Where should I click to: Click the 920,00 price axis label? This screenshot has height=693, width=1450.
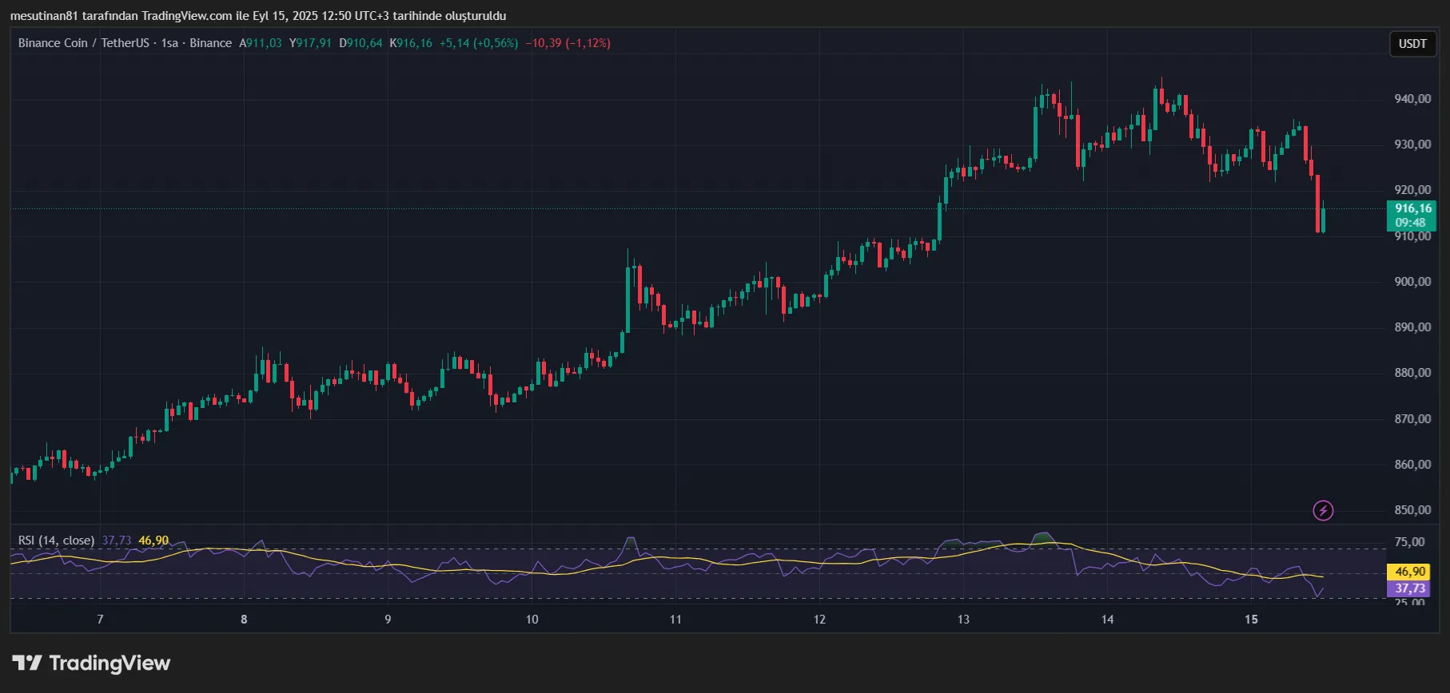click(x=1412, y=190)
